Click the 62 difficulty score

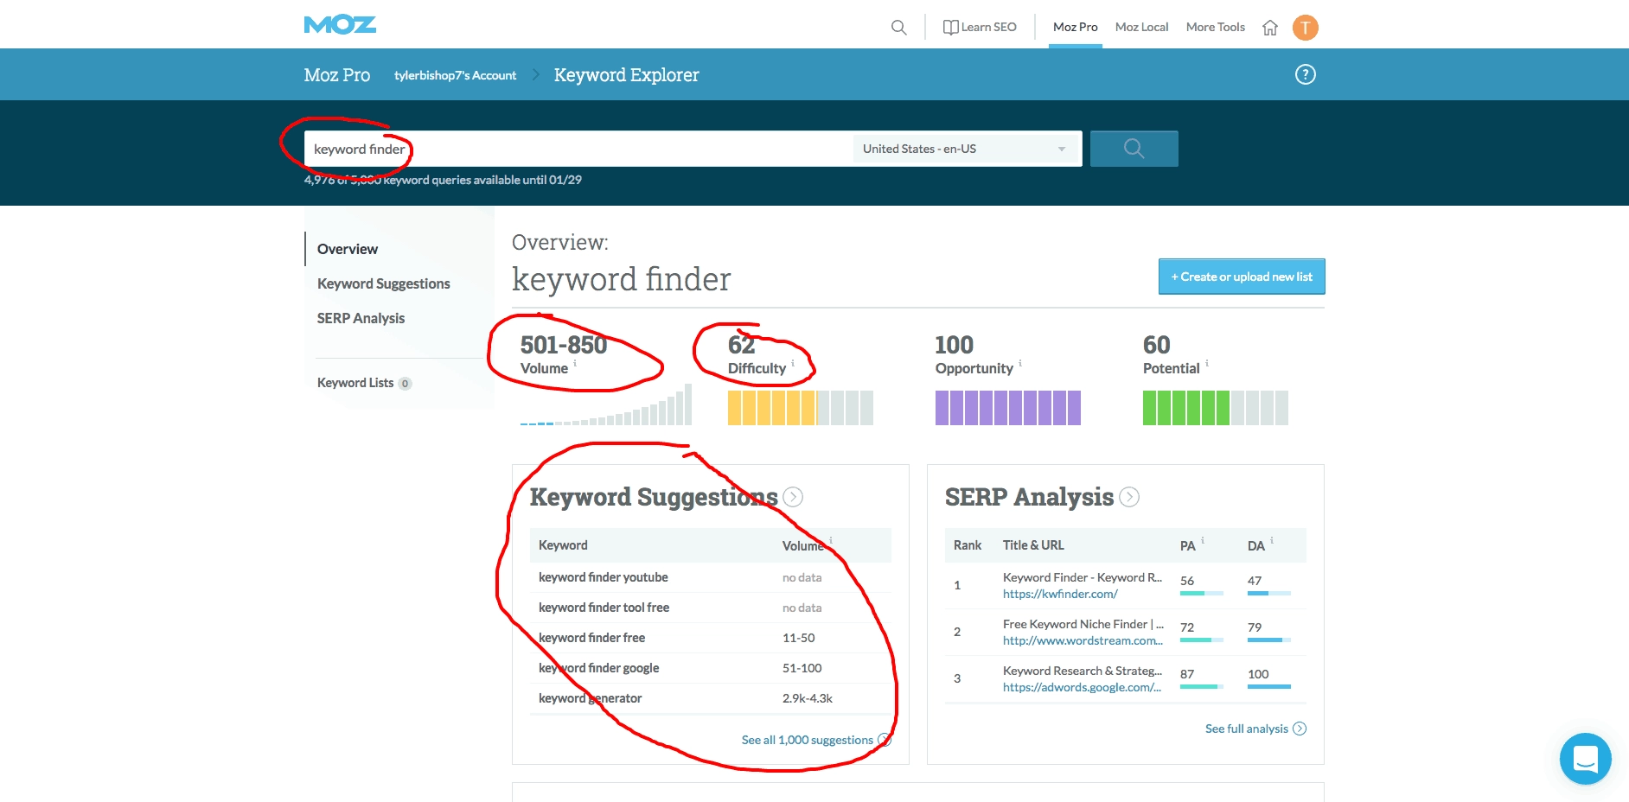click(x=741, y=345)
